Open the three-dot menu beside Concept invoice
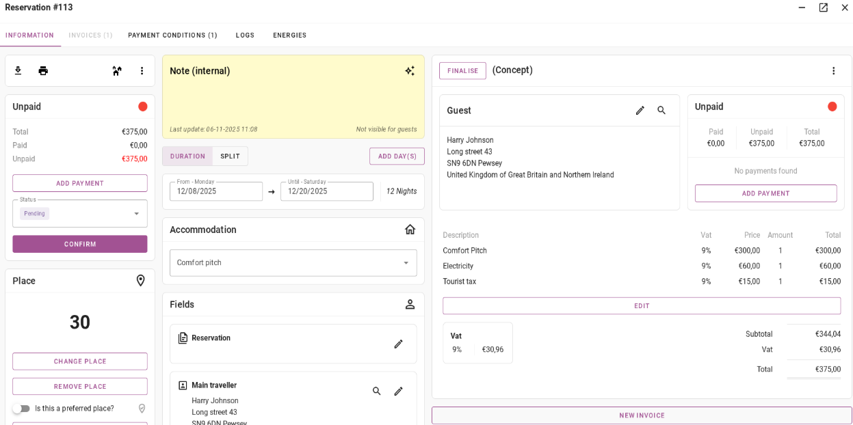853x425 pixels. point(833,71)
